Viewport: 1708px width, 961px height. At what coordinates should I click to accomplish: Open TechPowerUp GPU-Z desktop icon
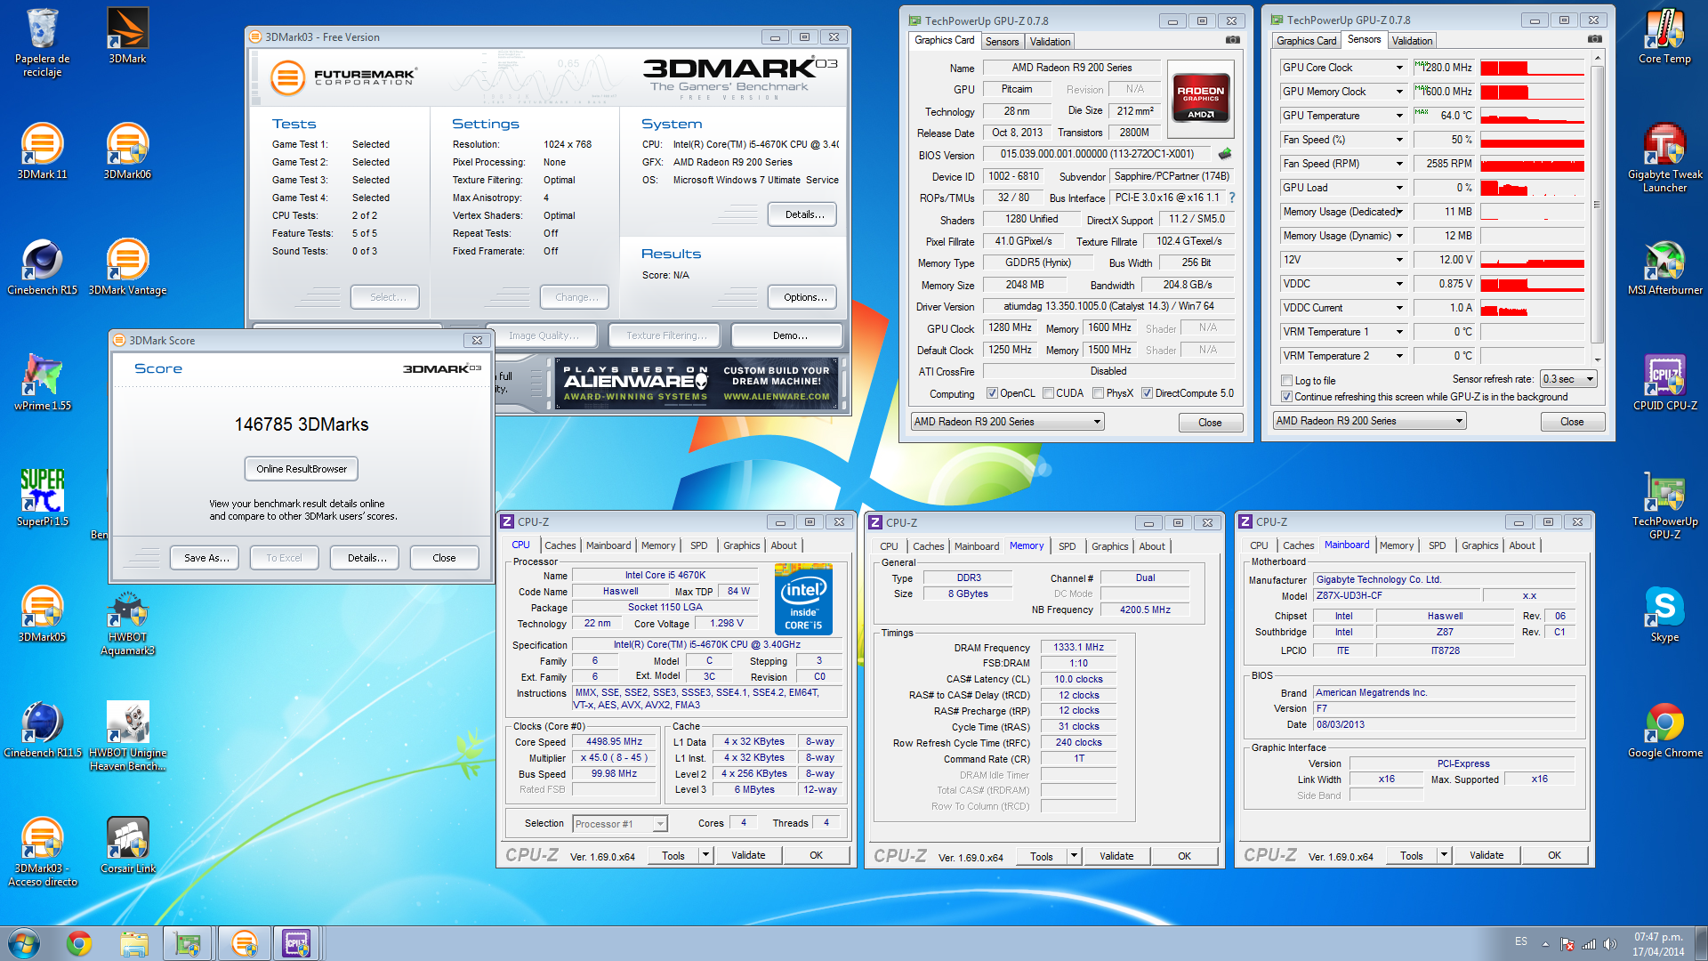click(1664, 505)
